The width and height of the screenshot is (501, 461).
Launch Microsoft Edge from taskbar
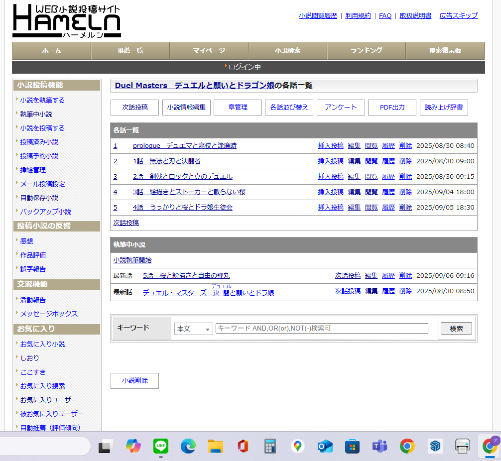(x=188, y=446)
